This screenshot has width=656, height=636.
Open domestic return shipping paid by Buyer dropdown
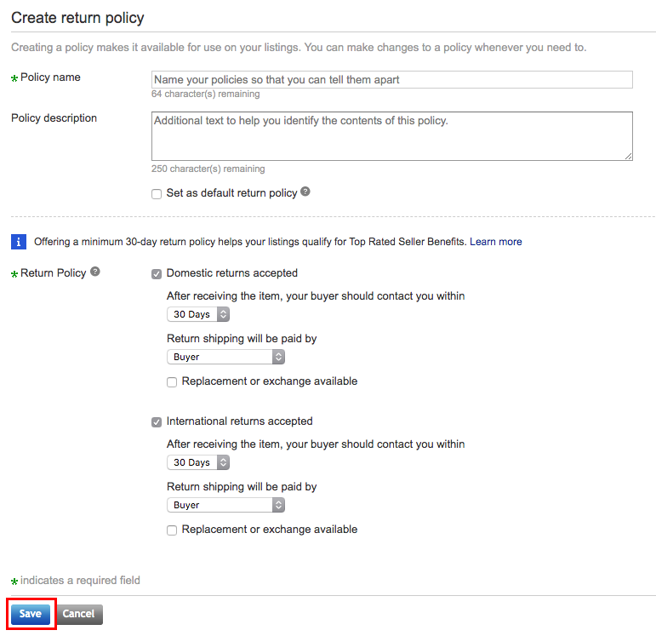click(225, 357)
